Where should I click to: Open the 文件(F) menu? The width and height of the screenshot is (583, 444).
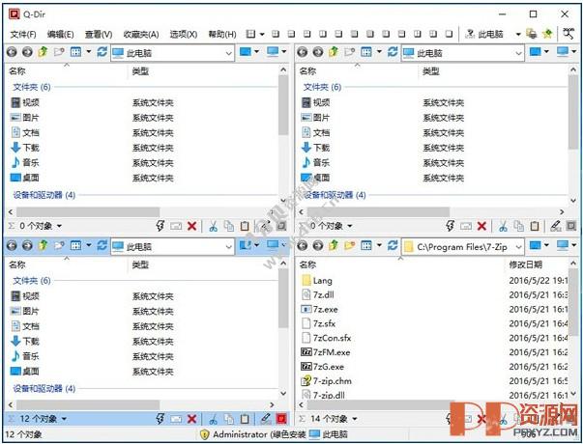[x=23, y=34]
